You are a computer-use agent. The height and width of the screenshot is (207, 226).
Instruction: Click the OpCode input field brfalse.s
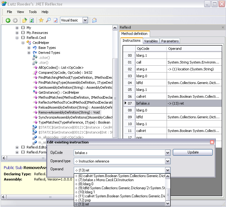tap(120, 153)
